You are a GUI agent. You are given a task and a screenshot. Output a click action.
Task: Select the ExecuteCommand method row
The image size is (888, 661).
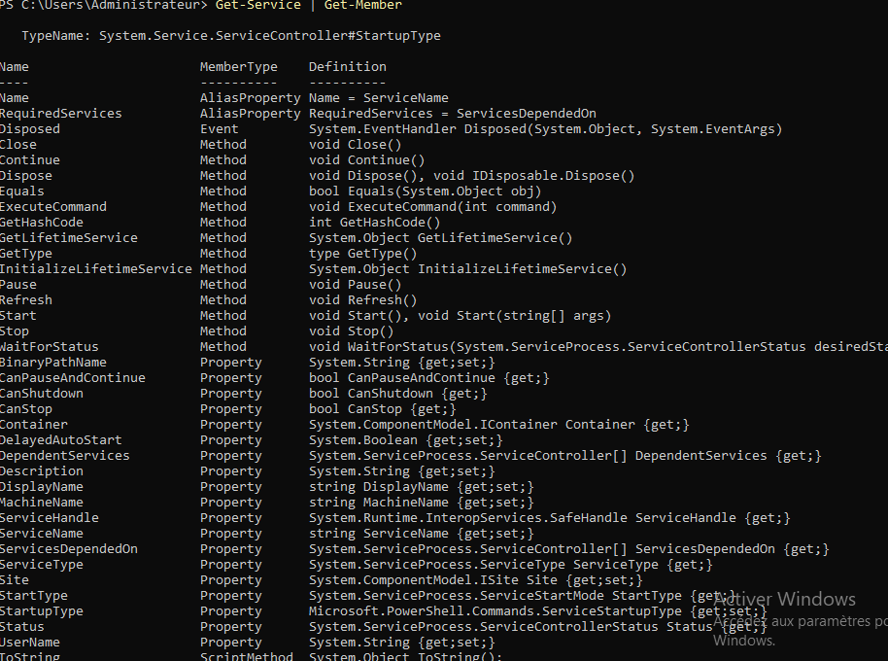(53, 206)
